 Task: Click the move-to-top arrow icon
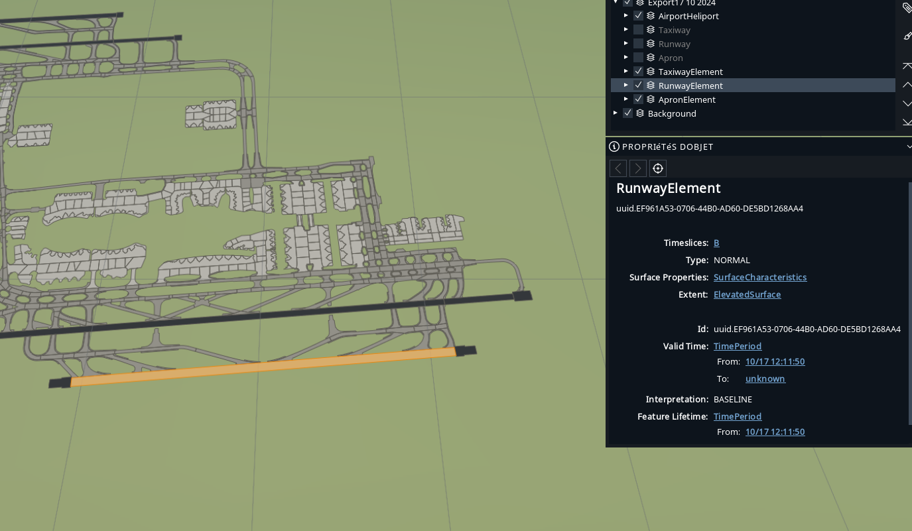[x=907, y=66]
